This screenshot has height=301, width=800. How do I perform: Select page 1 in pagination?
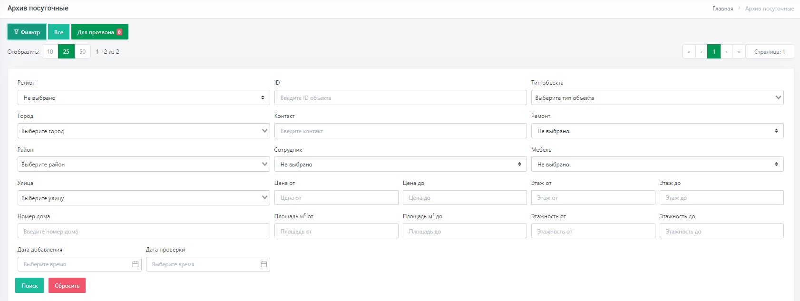714,51
